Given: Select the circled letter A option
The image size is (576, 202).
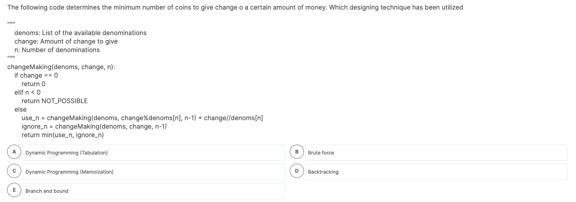Looking at the screenshot, I should (x=14, y=152).
